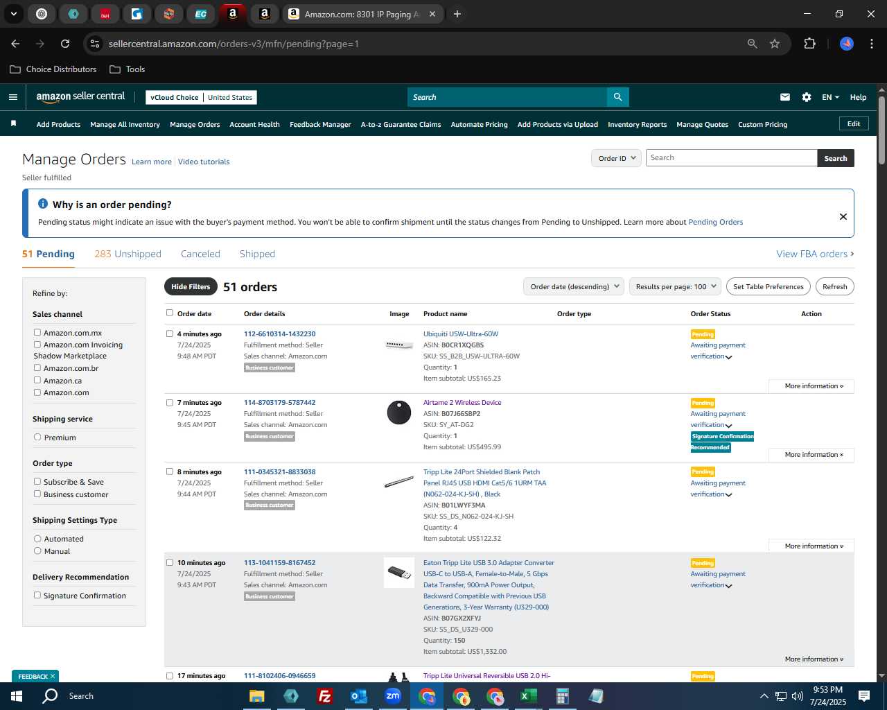The height and width of the screenshot is (710, 887).
Task: Click the Refresh orders button
Action: [834, 286]
